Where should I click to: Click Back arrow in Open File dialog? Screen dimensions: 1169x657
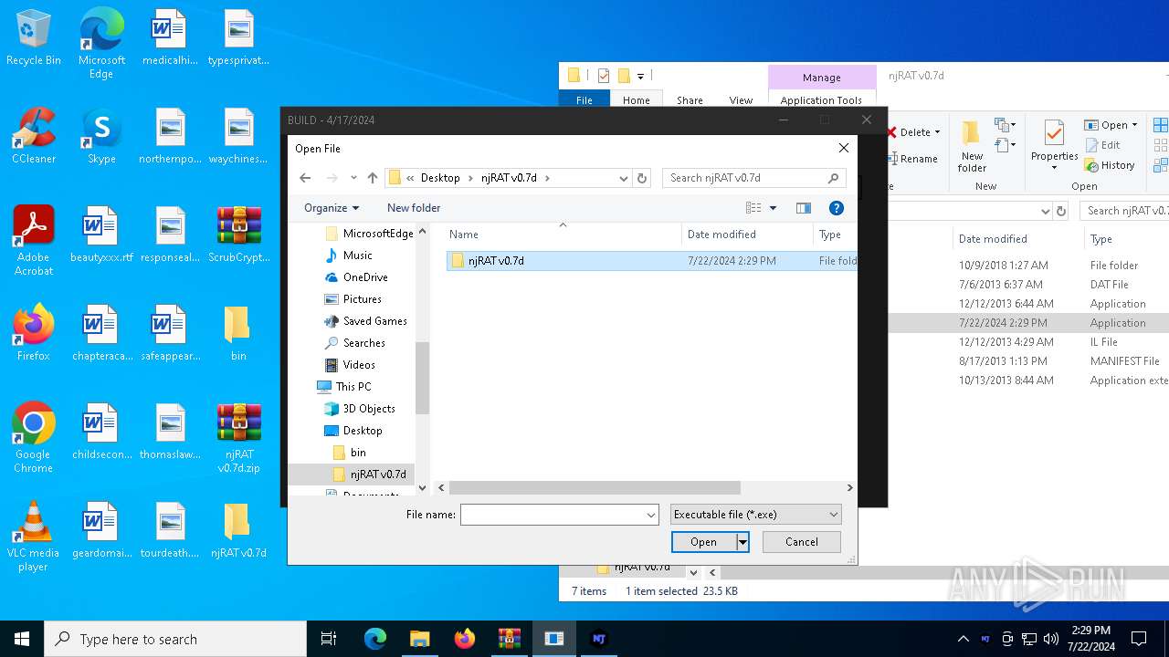305,178
